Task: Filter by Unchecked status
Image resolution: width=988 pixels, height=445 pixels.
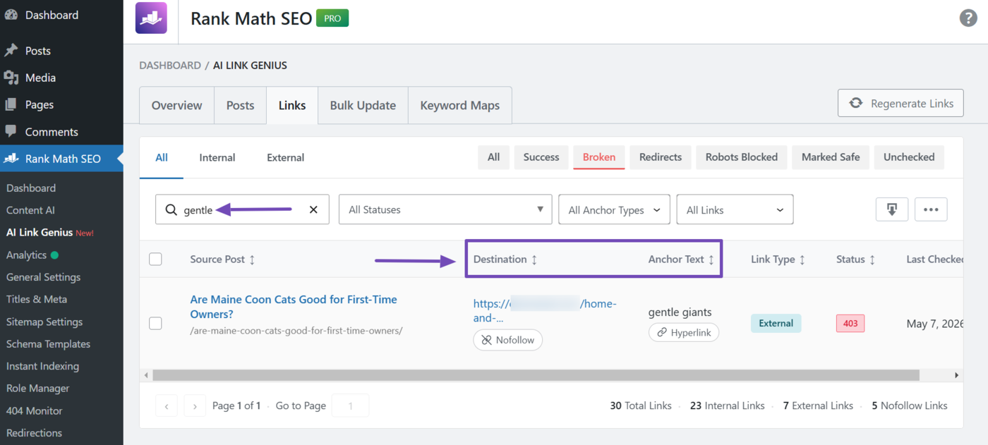Action: click(909, 157)
